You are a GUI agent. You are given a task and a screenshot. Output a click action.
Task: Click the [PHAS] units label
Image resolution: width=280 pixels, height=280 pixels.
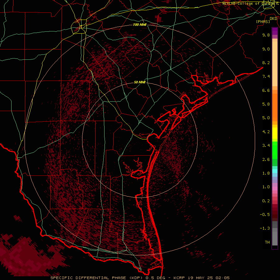(263, 21)
